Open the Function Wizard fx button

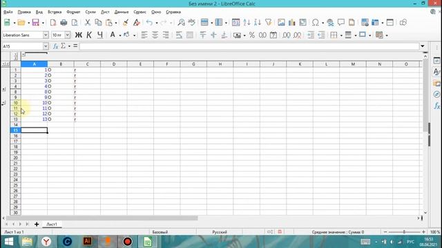(x=55, y=46)
